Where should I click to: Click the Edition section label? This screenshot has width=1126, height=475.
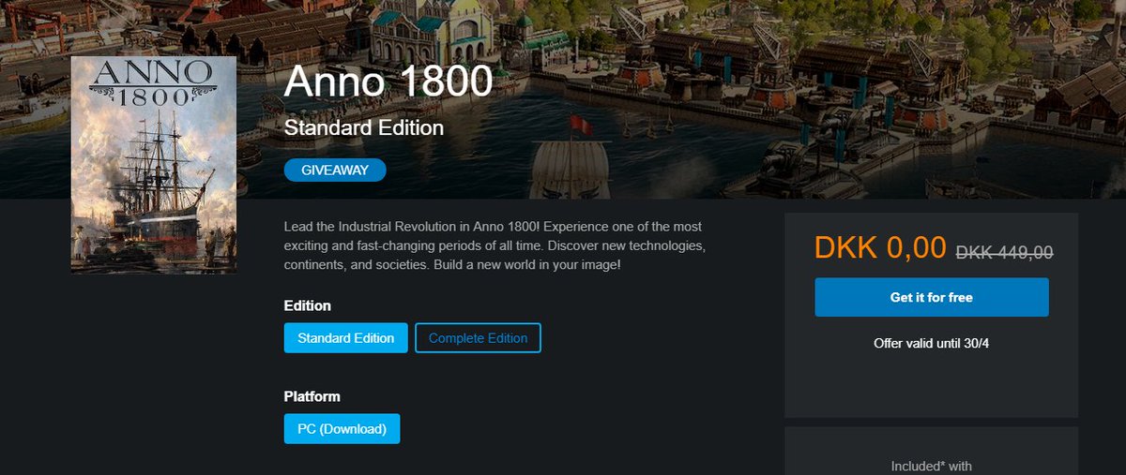coord(308,305)
